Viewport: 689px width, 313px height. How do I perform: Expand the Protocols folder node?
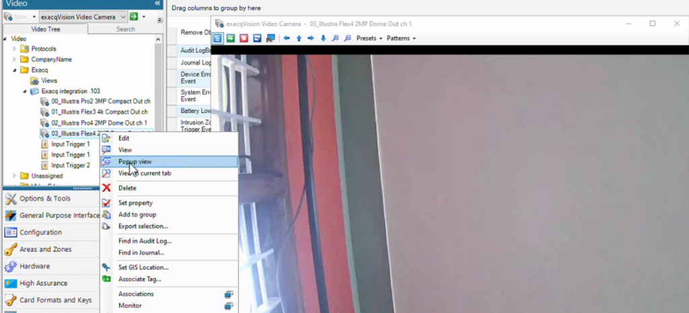click(x=15, y=49)
